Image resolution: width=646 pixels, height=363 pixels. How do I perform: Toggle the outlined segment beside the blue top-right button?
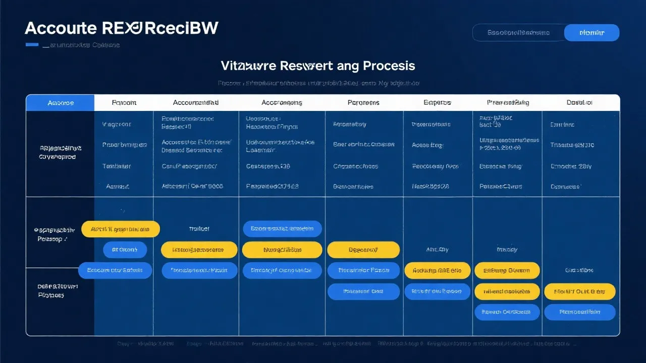(x=518, y=33)
